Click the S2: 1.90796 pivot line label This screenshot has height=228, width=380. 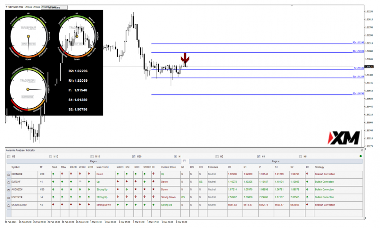coord(358,93)
